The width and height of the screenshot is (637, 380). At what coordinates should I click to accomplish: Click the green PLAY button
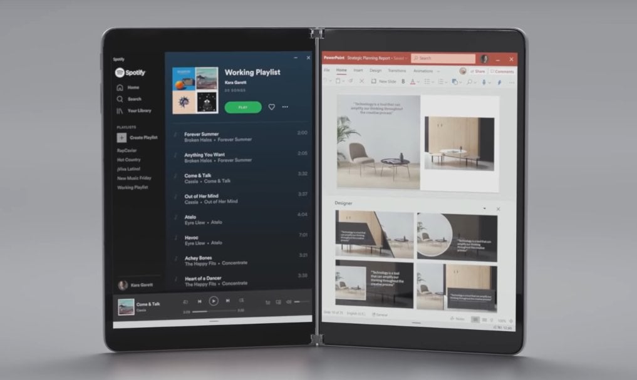pos(243,107)
